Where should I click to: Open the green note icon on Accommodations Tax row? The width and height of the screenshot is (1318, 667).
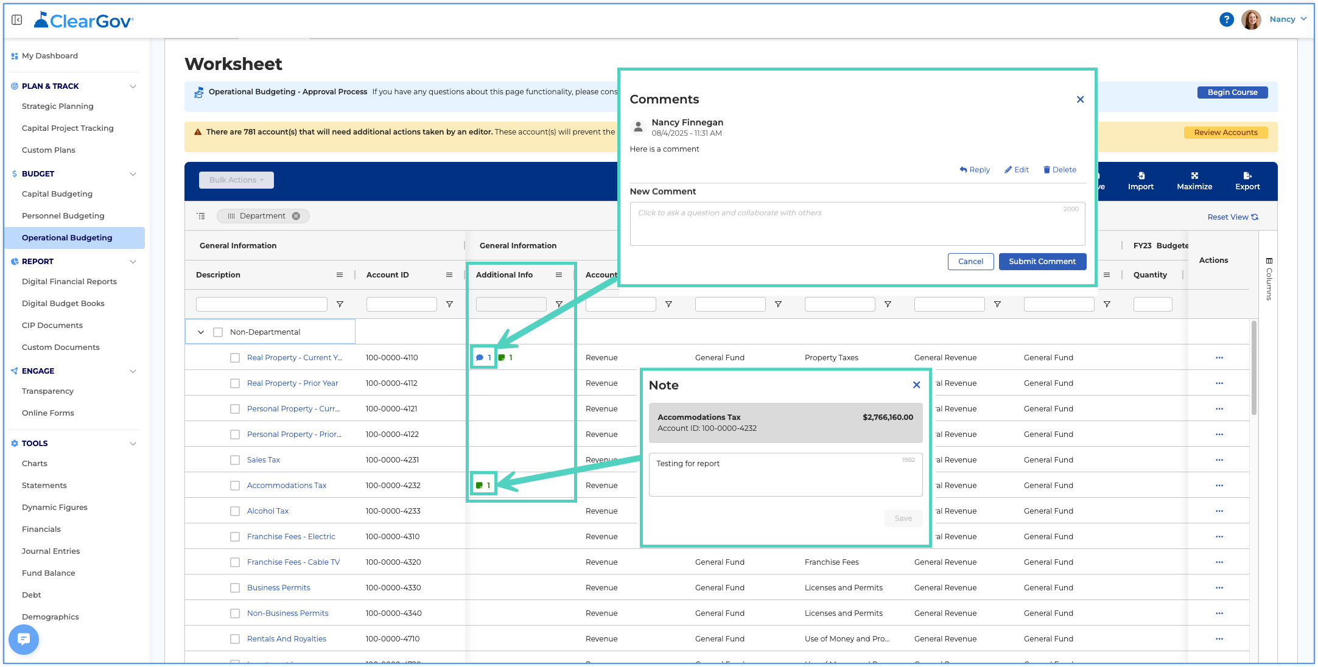(x=479, y=486)
